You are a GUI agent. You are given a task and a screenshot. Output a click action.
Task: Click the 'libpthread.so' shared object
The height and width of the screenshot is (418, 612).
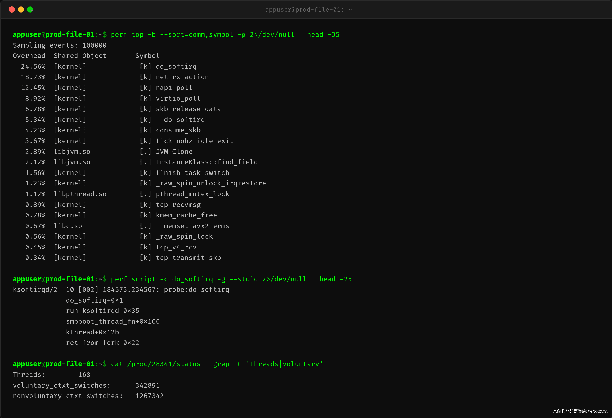(80, 194)
